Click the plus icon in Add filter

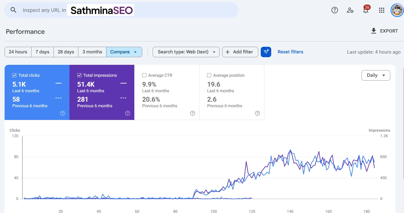[228, 52]
